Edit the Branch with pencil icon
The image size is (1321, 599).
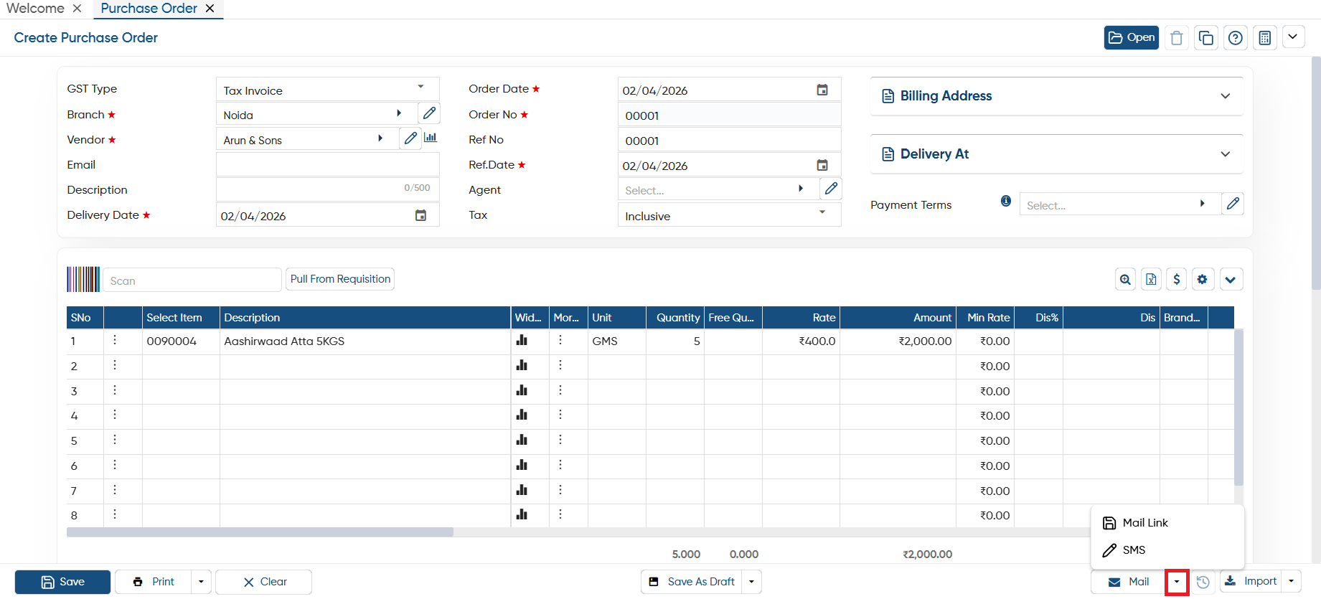tap(429, 113)
